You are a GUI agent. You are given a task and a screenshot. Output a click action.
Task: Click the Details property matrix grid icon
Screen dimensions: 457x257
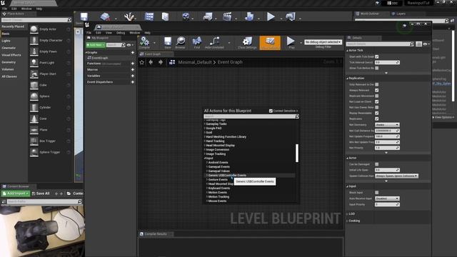click(x=419, y=44)
